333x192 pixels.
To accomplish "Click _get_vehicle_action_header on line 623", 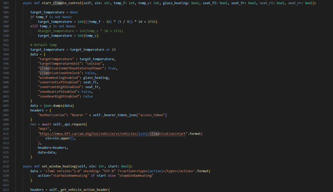I will (84, 190).
